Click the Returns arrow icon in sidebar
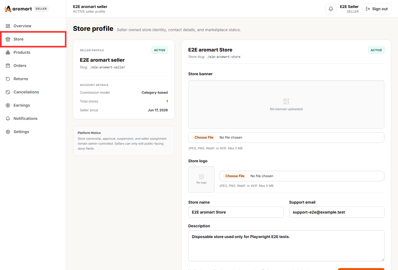Viewport: 398px width, 270px height. (x=8, y=79)
